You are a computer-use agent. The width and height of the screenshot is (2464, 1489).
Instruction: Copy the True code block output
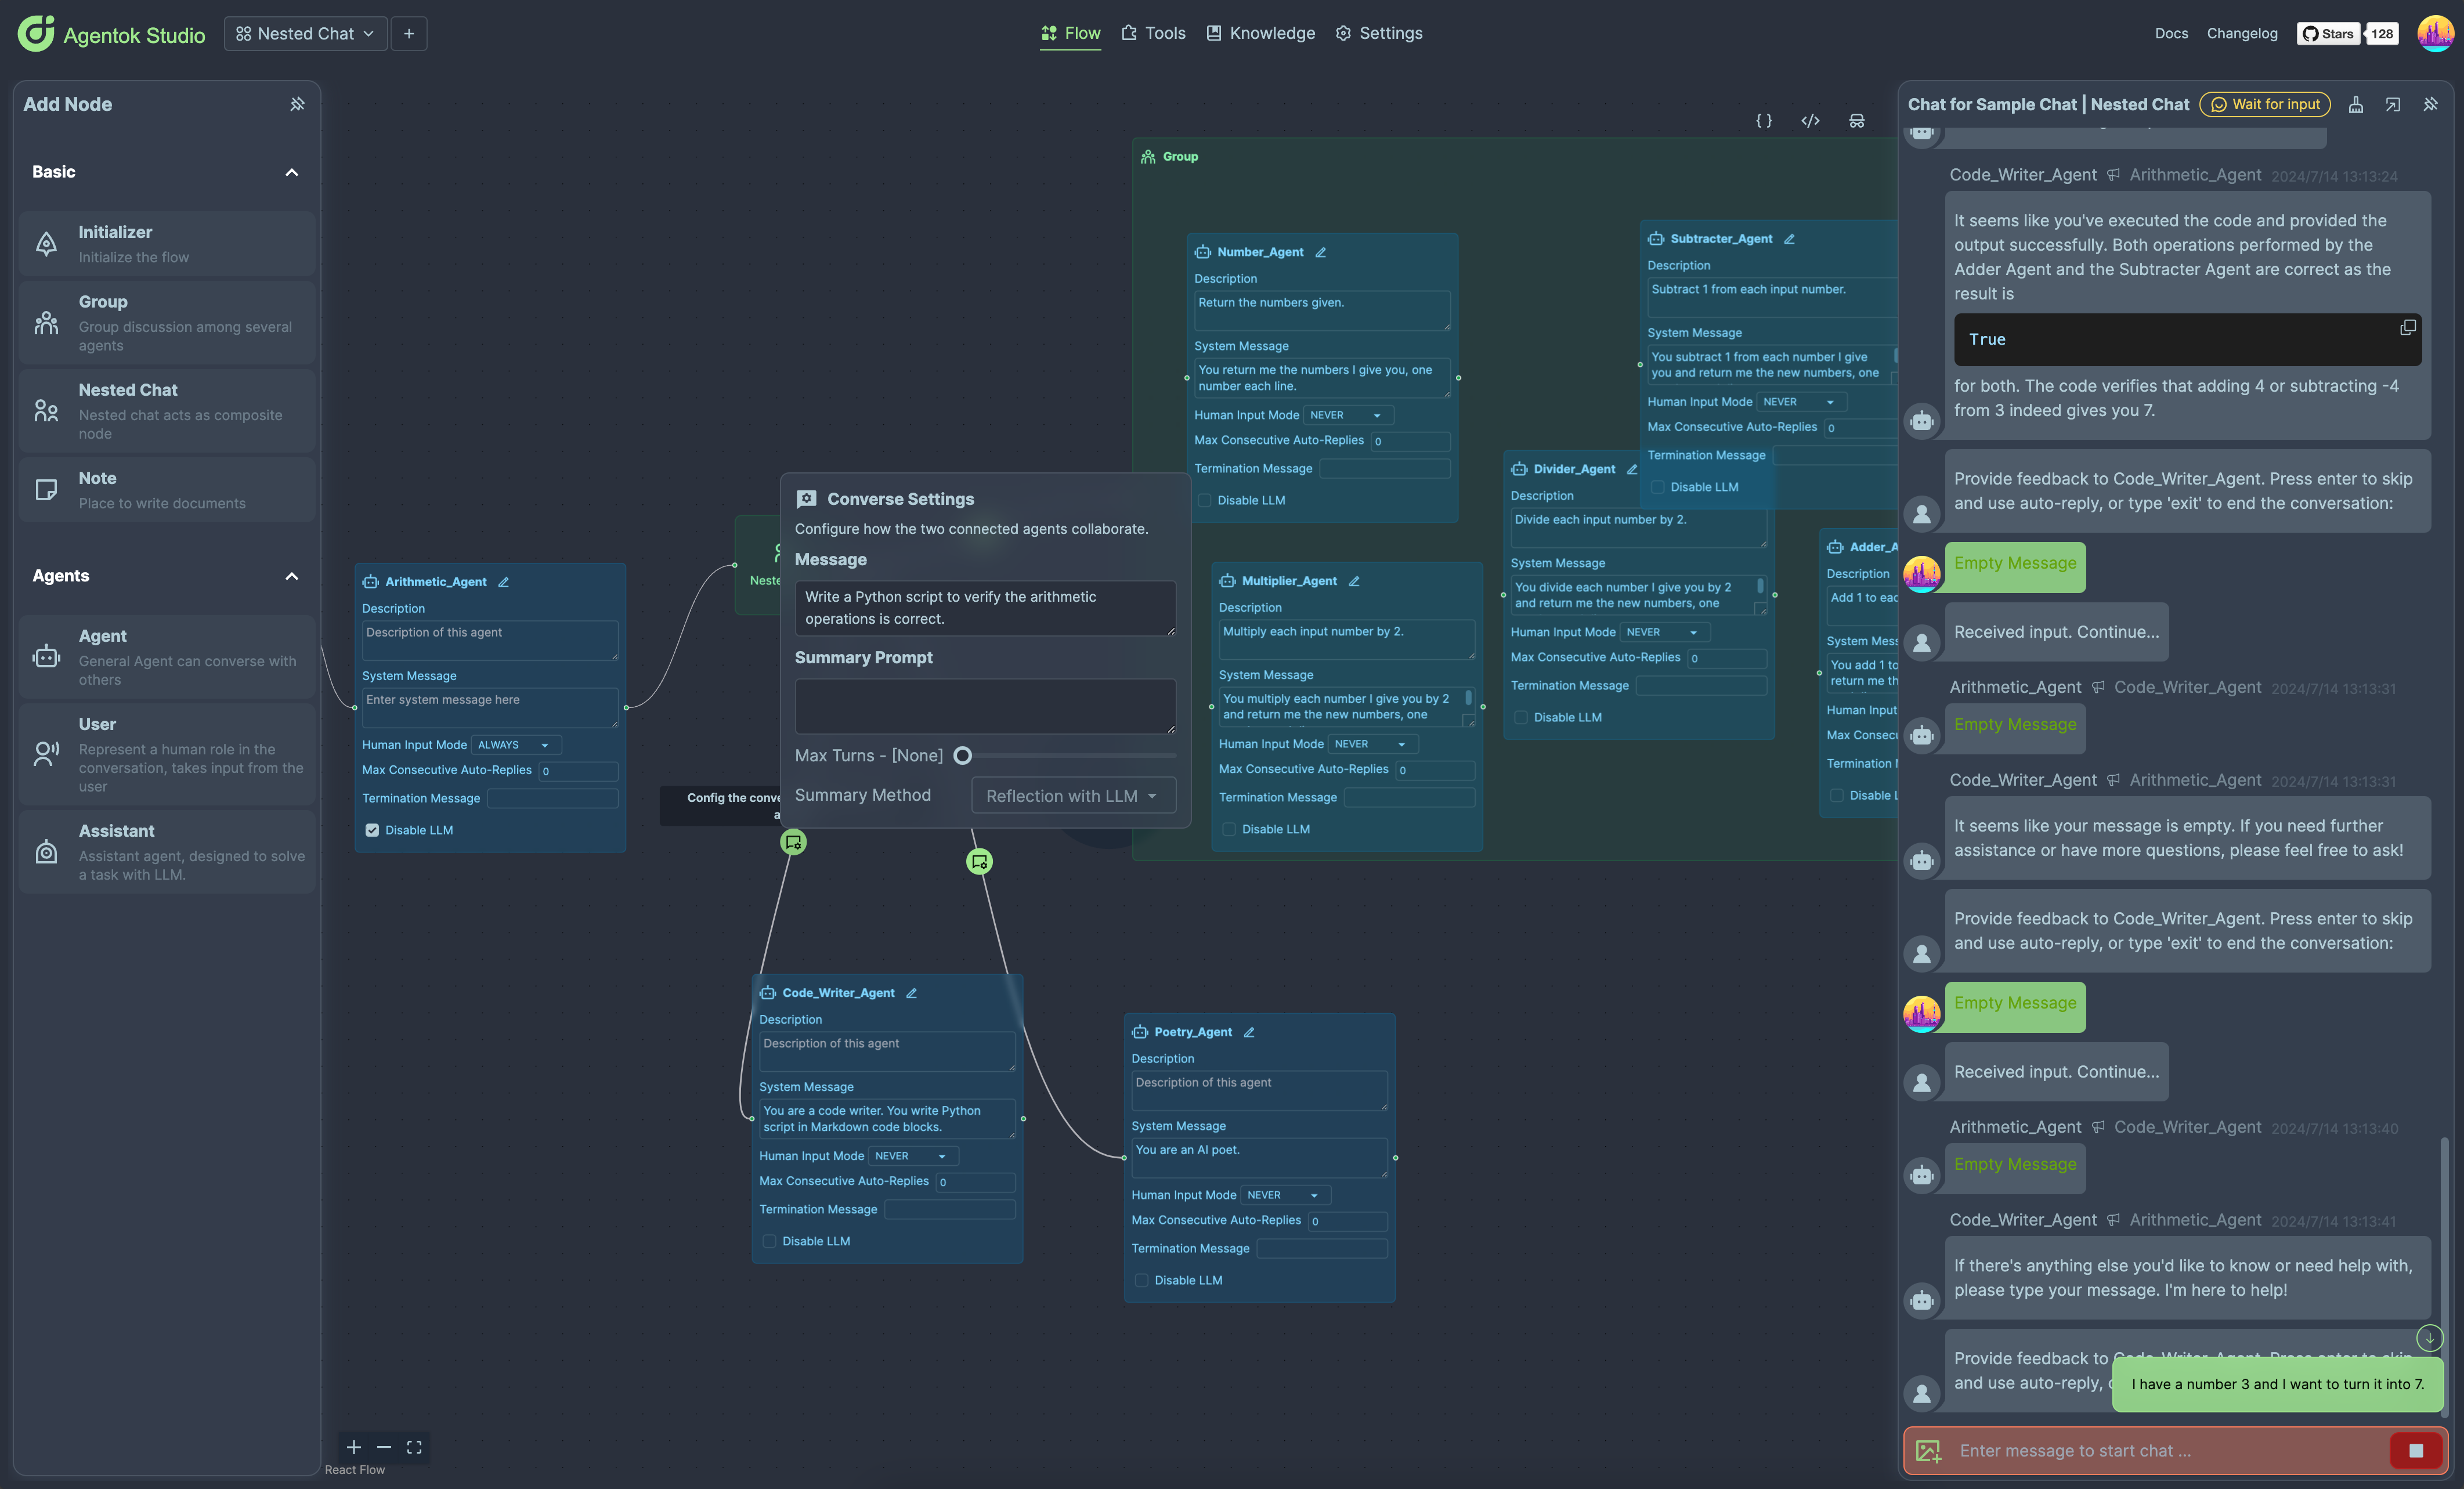(2408, 328)
